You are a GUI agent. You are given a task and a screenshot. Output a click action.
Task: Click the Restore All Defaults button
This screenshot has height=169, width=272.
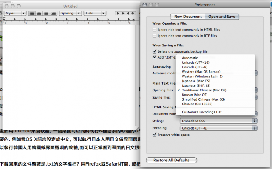171,160
